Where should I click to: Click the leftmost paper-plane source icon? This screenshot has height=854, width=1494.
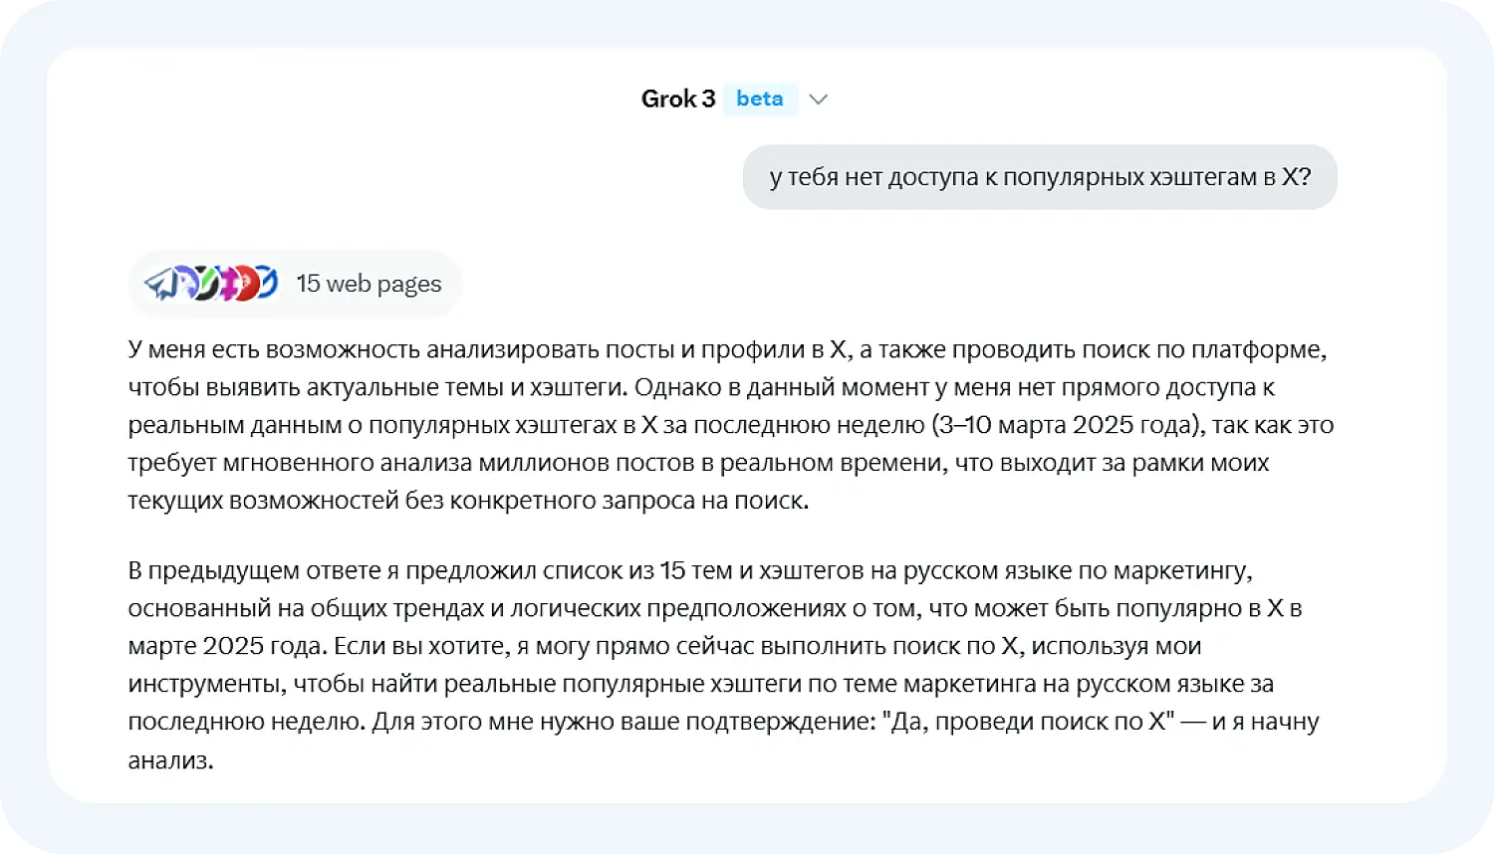click(162, 282)
